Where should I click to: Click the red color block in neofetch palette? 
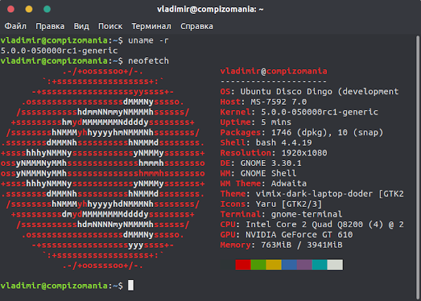coord(243,265)
